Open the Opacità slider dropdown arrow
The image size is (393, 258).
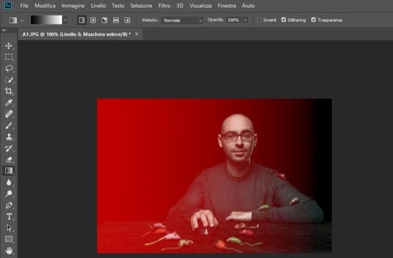(x=245, y=20)
